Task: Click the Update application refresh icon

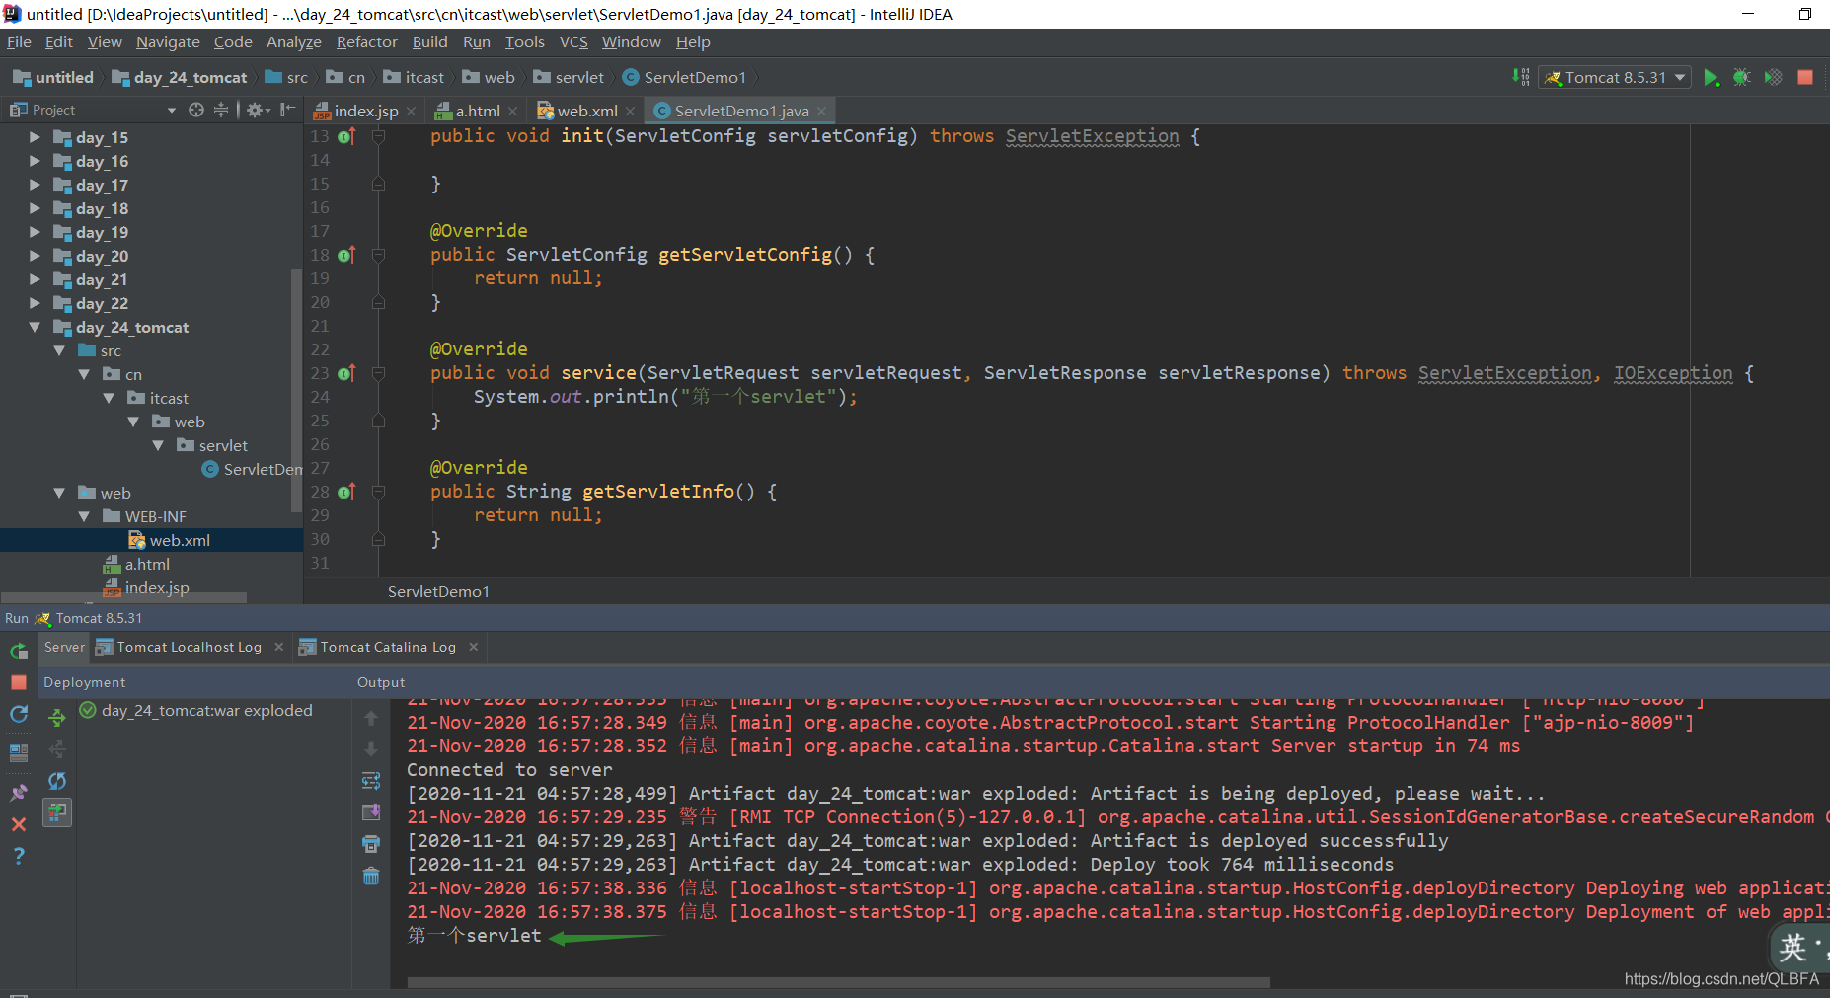Action: [19, 714]
